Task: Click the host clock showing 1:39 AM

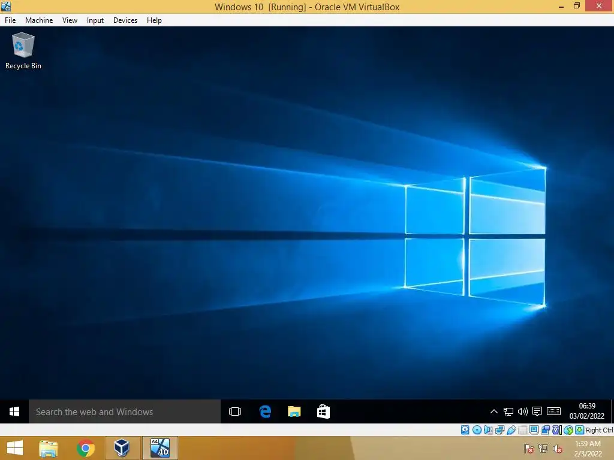Action: (x=588, y=444)
